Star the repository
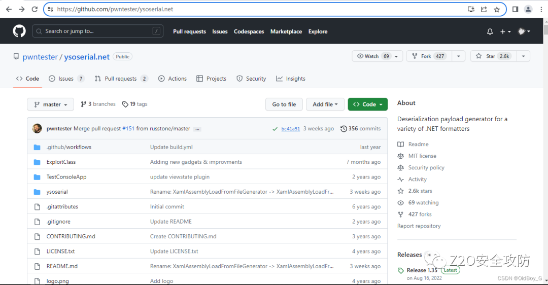Screen dimensions: 548x285 [494, 56]
